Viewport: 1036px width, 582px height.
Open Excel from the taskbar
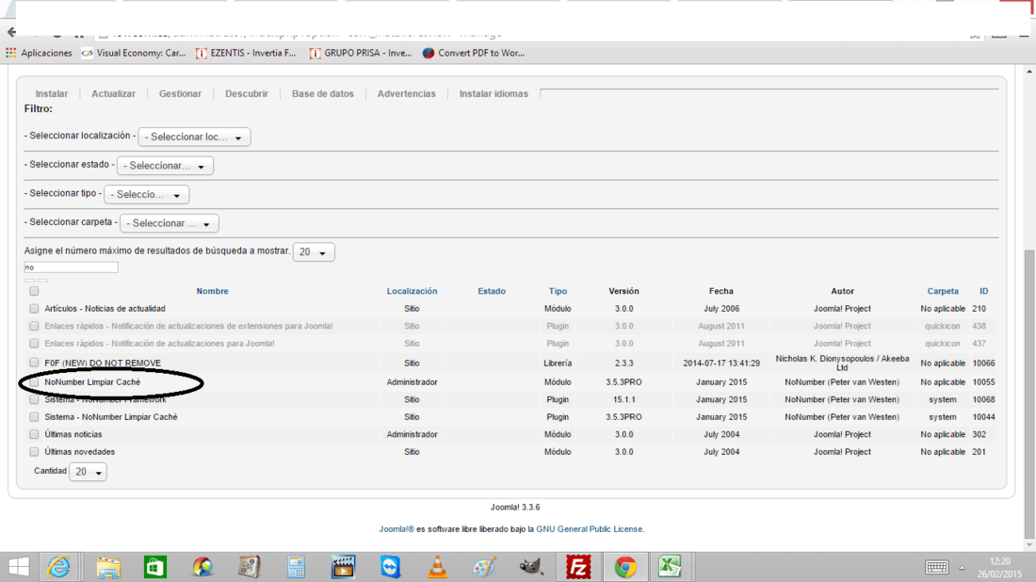point(670,567)
